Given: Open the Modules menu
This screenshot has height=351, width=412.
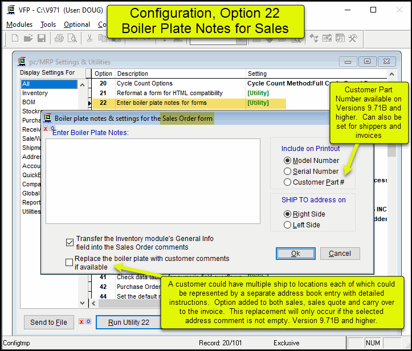Looking at the screenshot, I should [x=19, y=25].
